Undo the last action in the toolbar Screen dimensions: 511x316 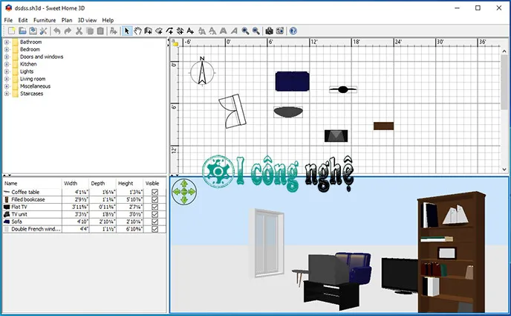click(57, 31)
